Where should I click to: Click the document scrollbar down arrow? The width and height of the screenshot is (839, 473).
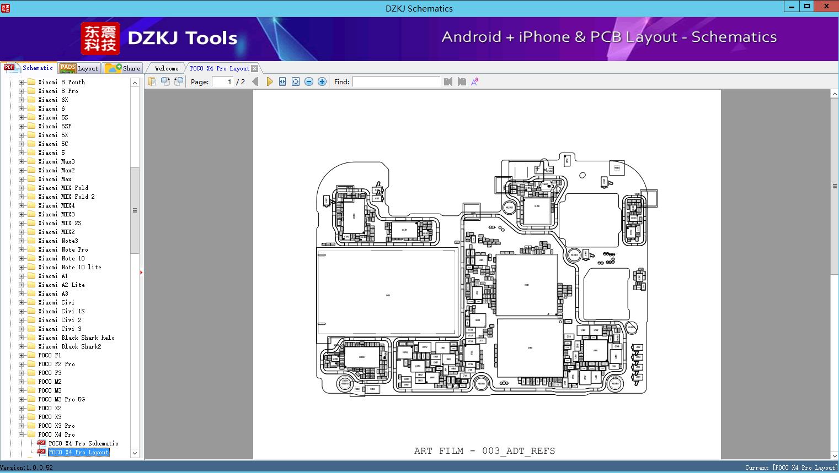(x=835, y=455)
